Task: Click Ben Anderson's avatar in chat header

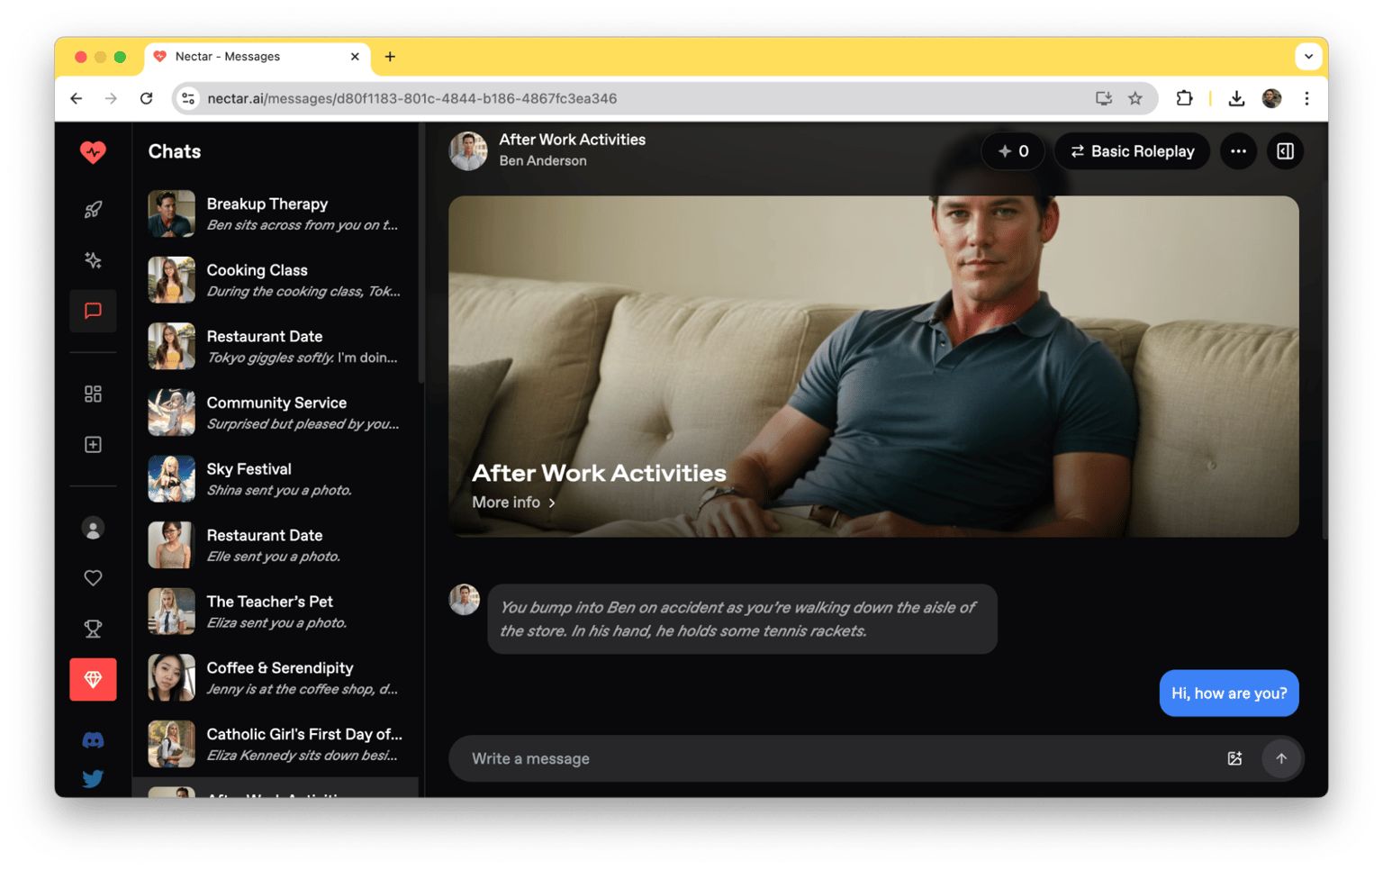Action: 468,151
